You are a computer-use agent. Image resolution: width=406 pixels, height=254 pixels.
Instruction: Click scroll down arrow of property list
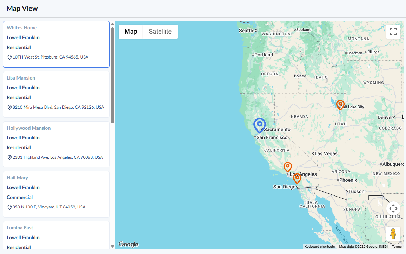tap(112, 247)
